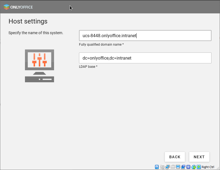Click the greyed-out audio status icon

[x=162, y=167]
